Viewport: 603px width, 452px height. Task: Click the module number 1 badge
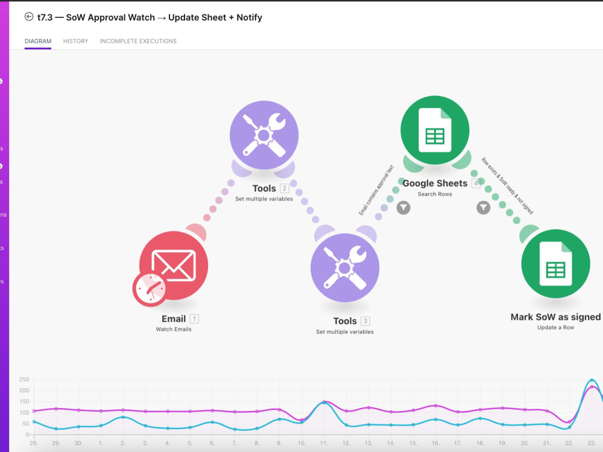coord(195,319)
